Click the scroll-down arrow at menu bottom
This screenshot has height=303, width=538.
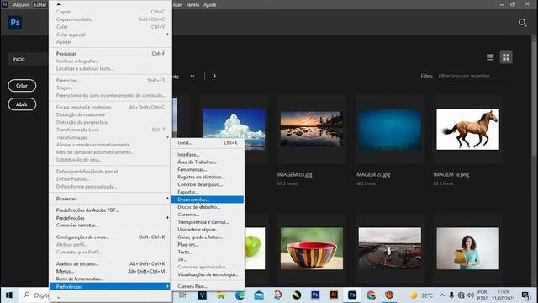click(58, 297)
